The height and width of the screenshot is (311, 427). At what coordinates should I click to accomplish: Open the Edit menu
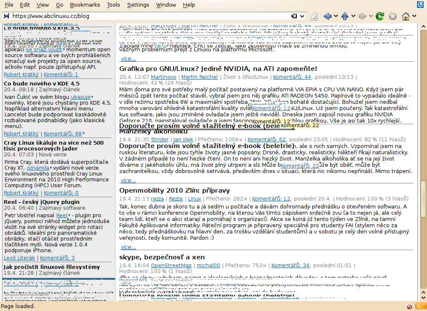(25, 5)
